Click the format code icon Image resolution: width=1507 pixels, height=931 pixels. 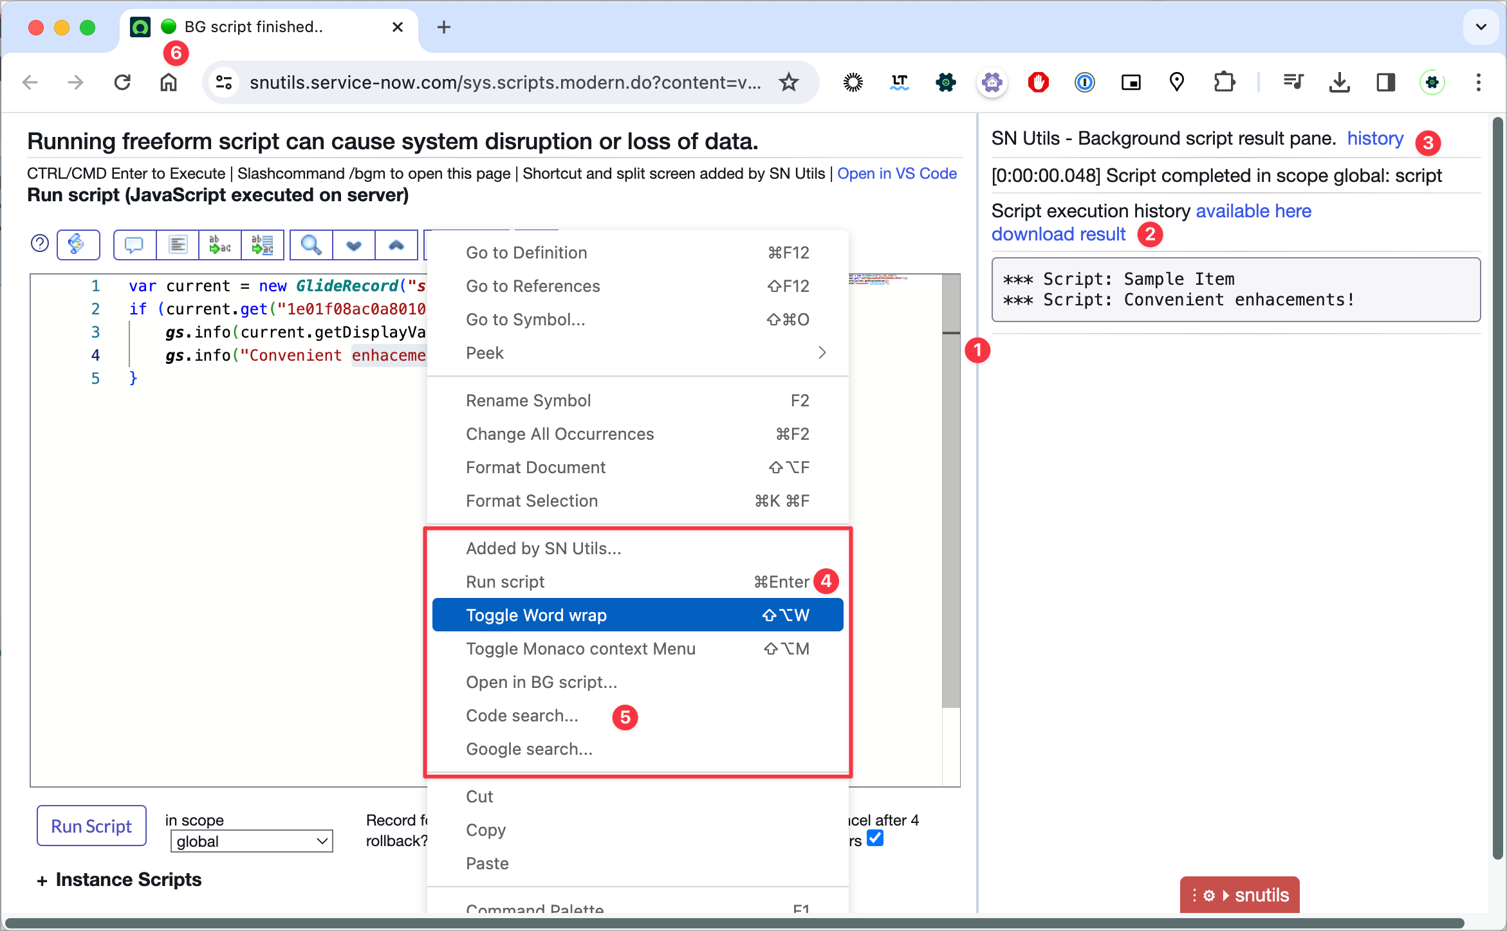(178, 245)
